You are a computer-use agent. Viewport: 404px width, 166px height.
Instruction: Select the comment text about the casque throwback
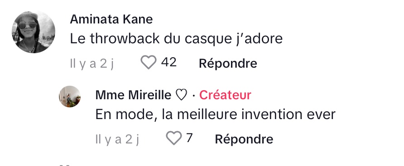[x=176, y=39]
